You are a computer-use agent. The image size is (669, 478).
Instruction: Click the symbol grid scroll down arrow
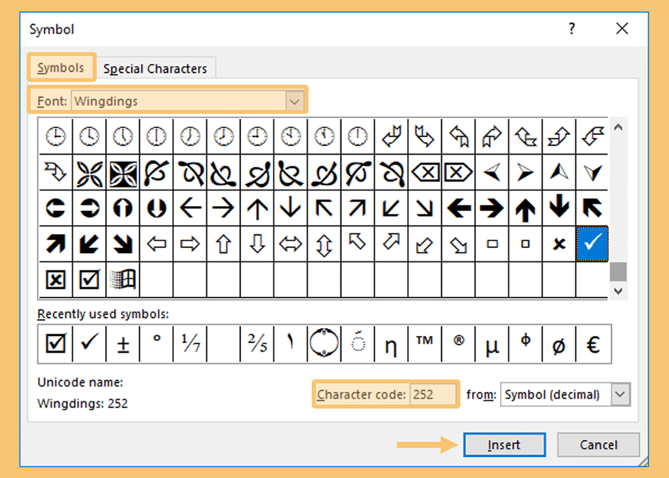pos(618,291)
